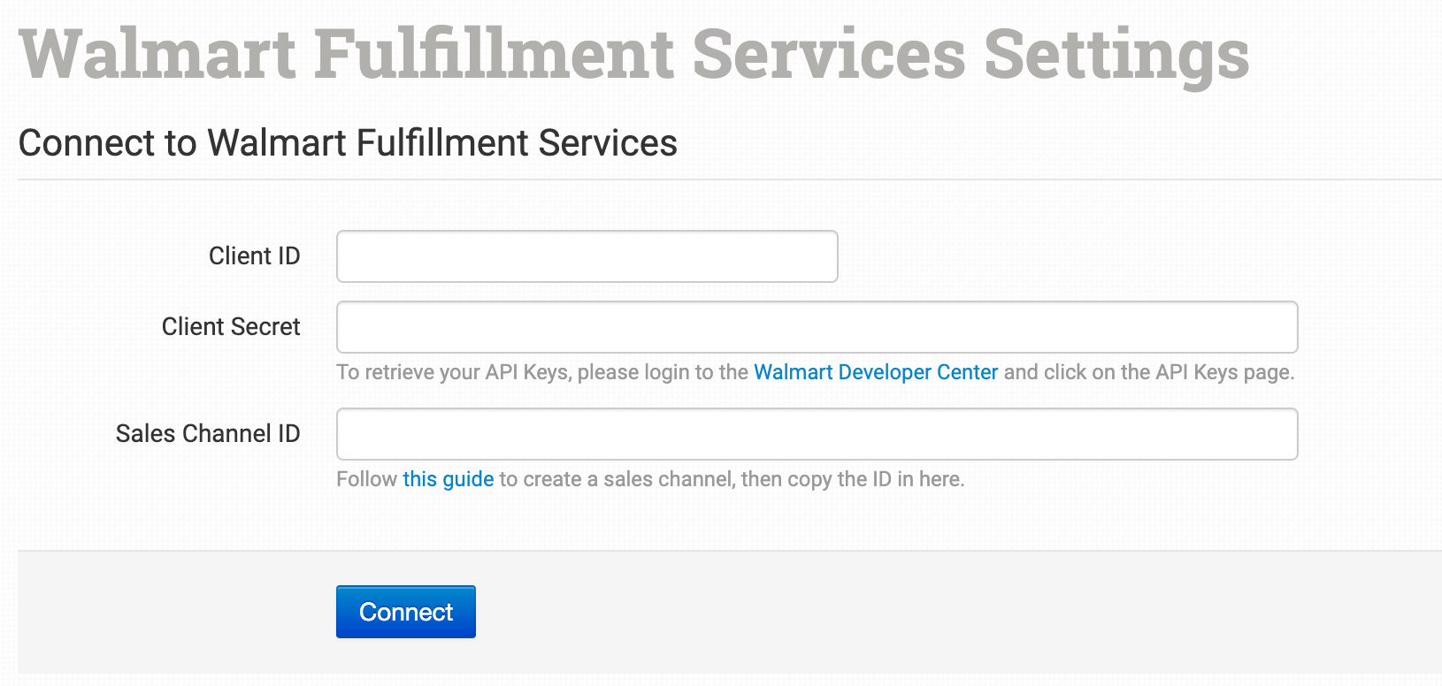
Task: Follow the "this guide" link
Action: click(449, 479)
